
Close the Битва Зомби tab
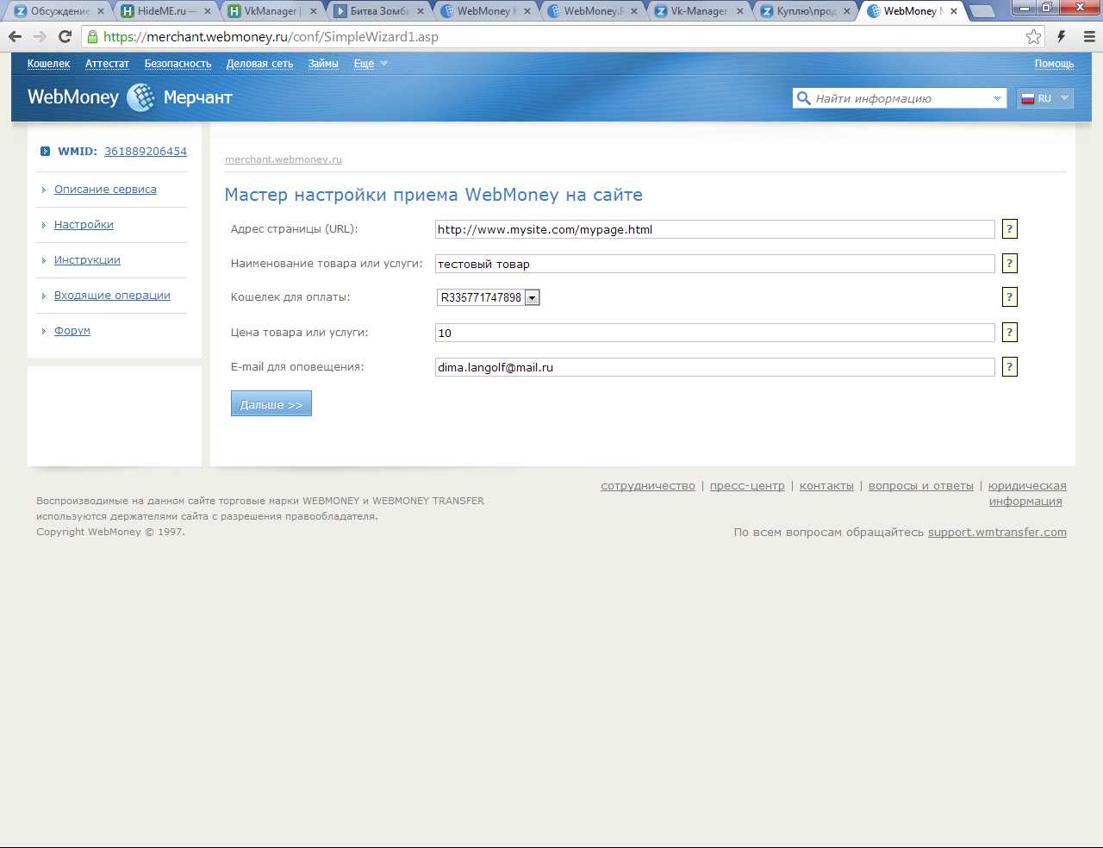pos(421,11)
